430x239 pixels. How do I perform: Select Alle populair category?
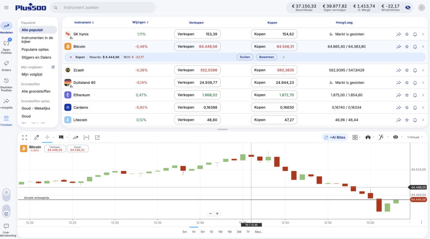(x=38, y=30)
